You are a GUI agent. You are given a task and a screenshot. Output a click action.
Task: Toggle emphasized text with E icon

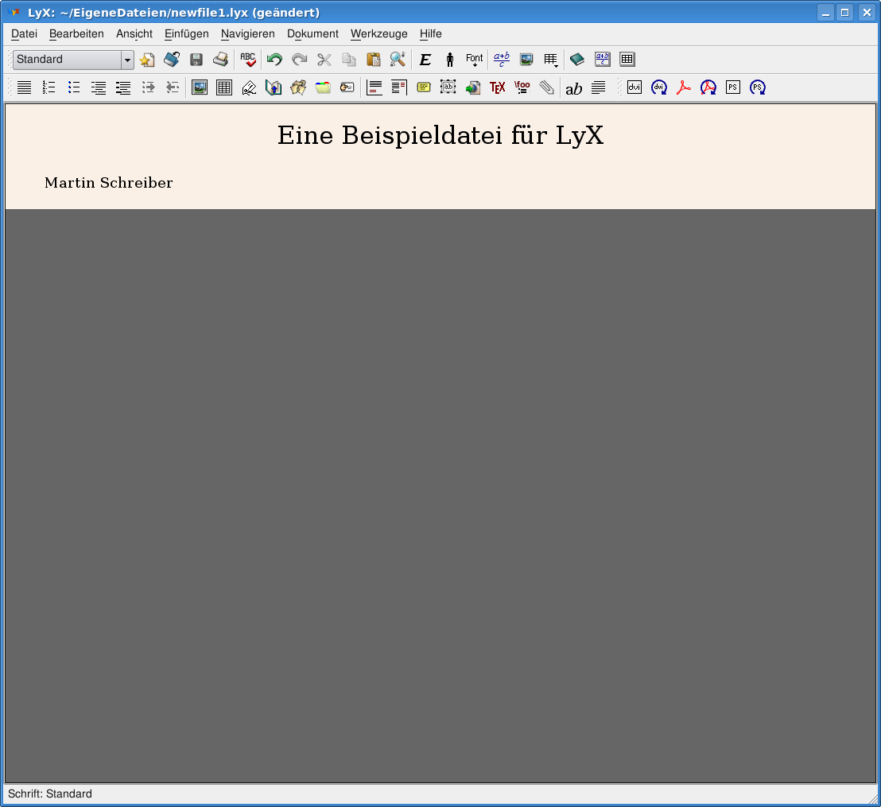click(x=425, y=60)
